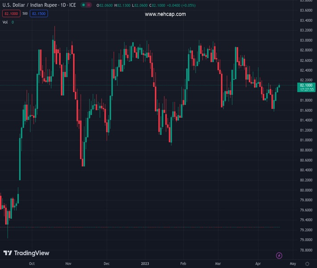
Task: Click the May label on time axis
Action: click(292, 264)
